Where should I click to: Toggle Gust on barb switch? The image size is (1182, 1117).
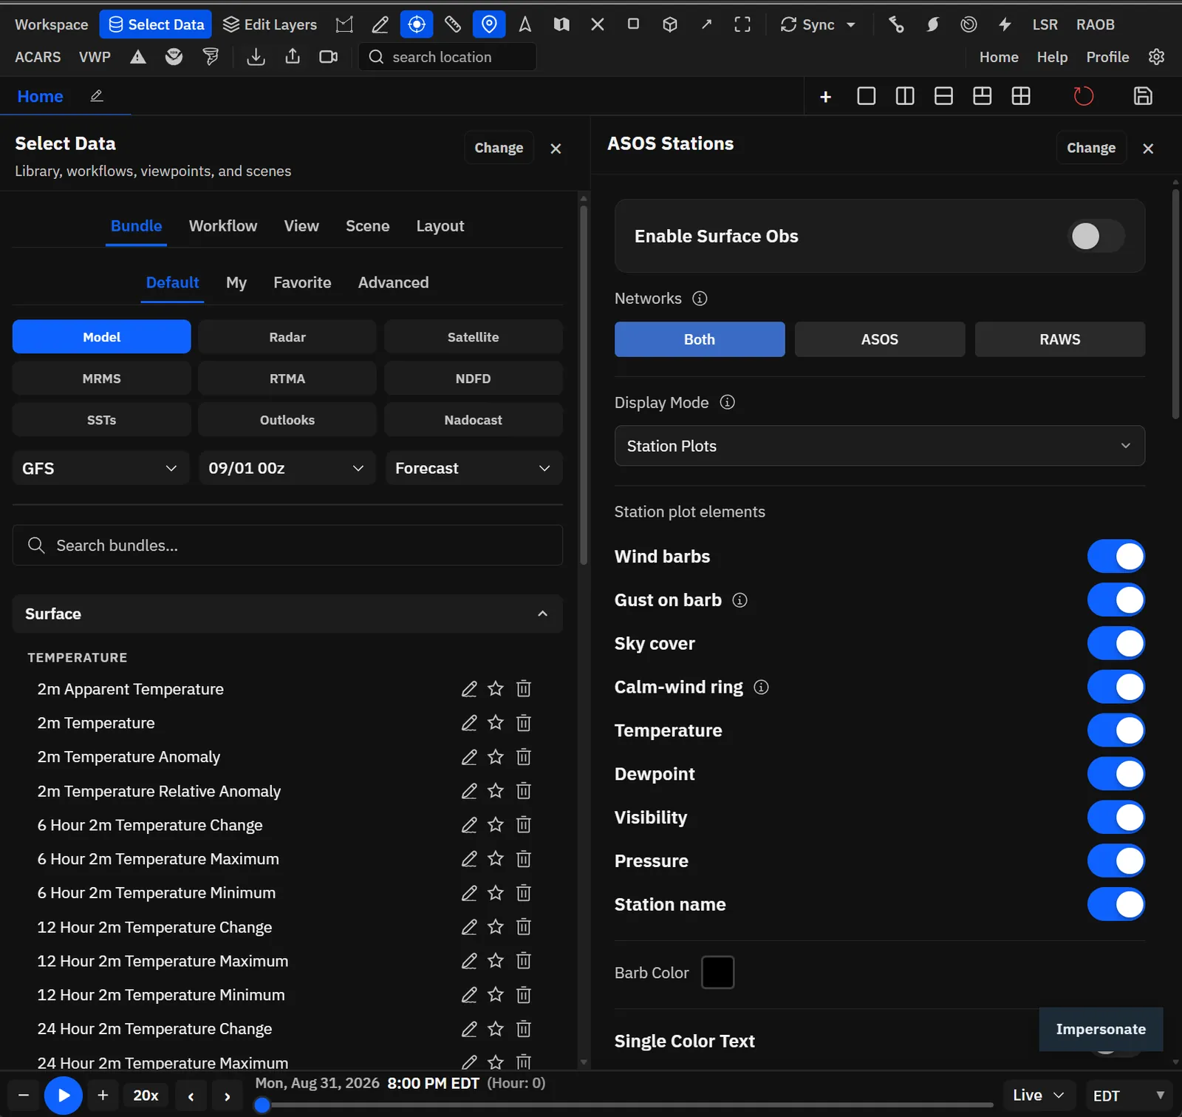tap(1116, 600)
